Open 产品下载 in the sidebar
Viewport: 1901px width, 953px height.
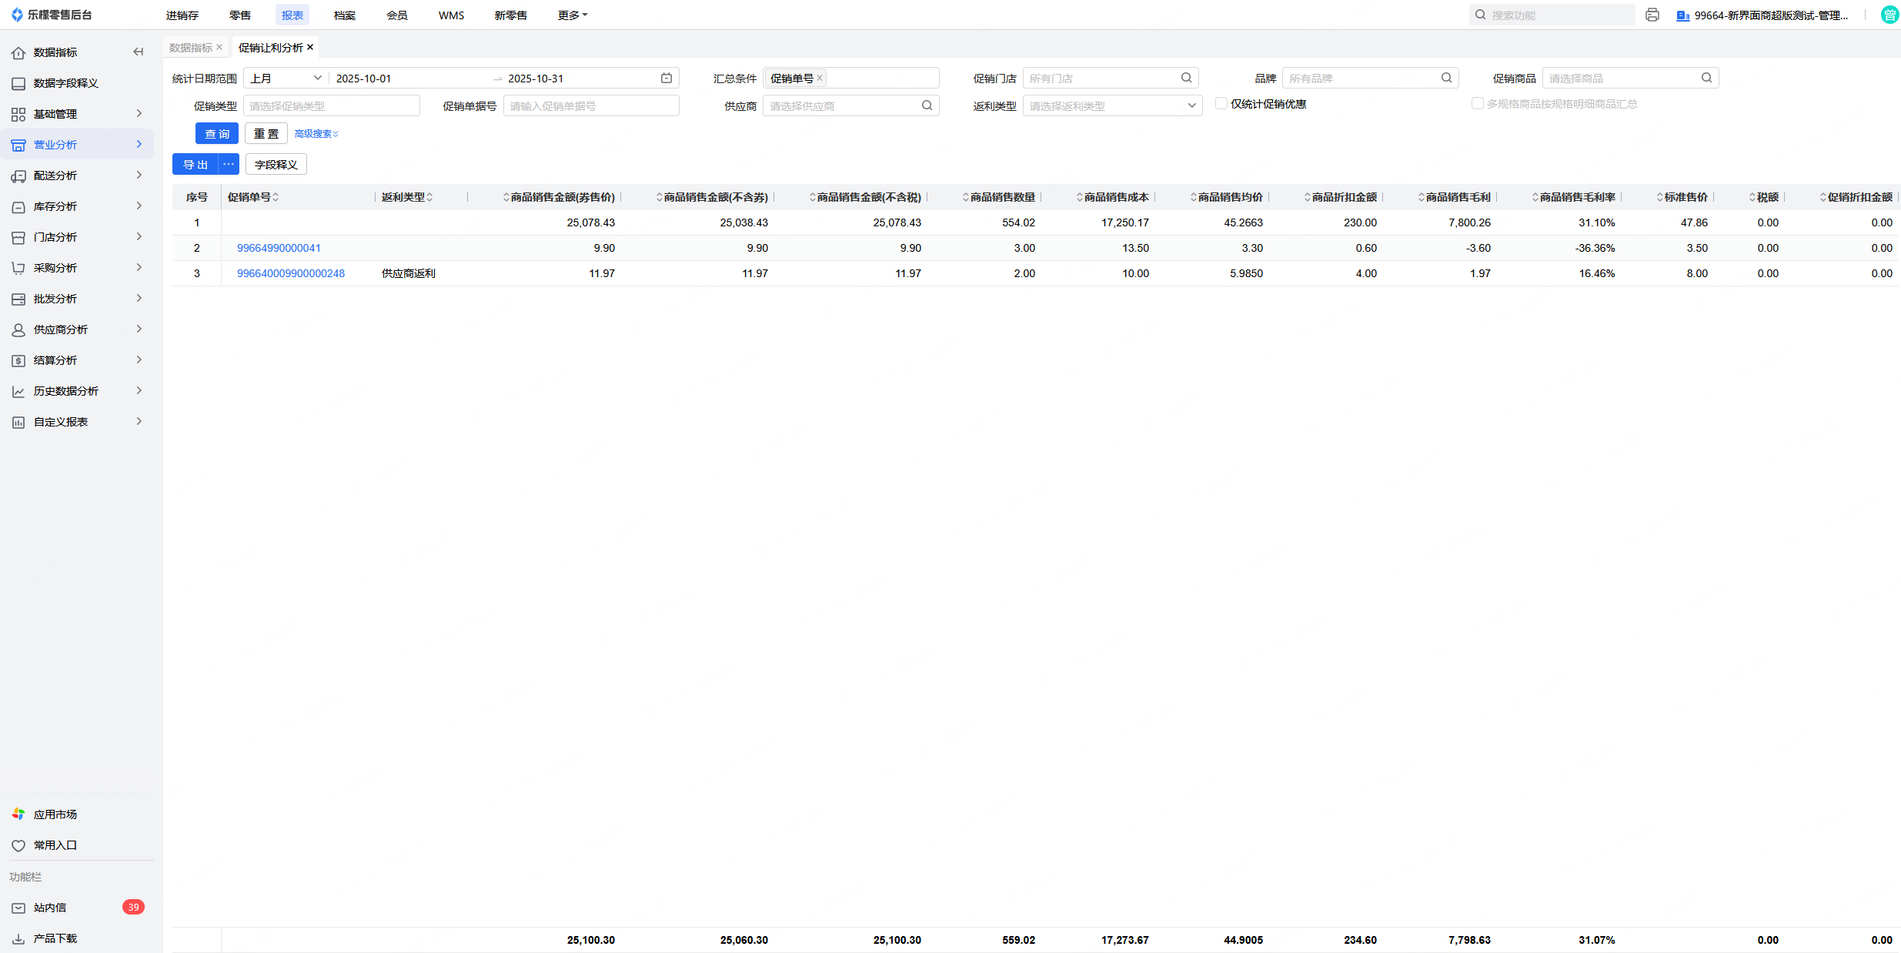(x=55, y=938)
